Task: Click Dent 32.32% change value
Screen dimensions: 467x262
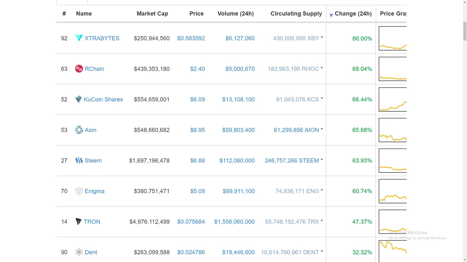Action: 362,252
